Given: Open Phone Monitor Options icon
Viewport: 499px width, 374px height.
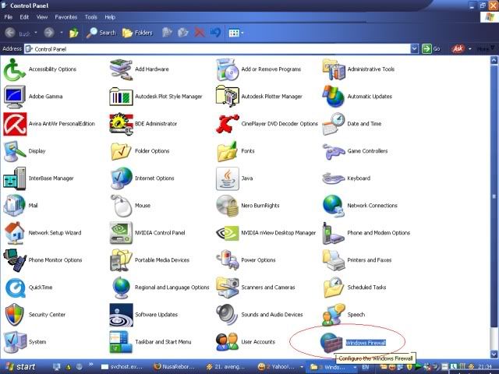Looking at the screenshot, I should click(x=14, y=260).
